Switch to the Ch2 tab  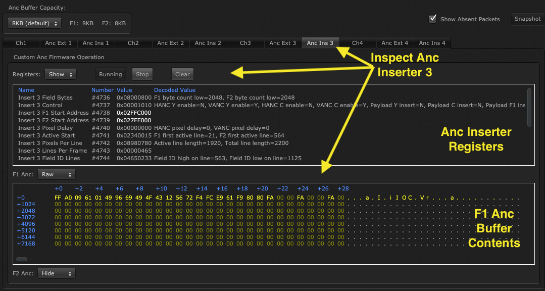click(133, 43)
